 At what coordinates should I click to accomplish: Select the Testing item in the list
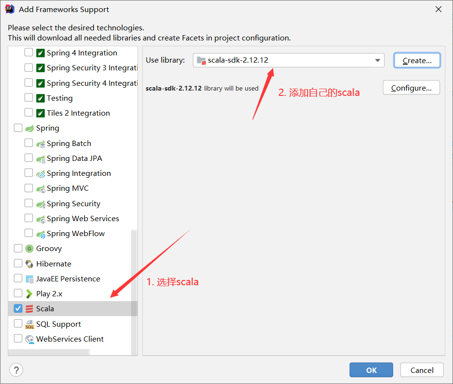pos(59,98)
